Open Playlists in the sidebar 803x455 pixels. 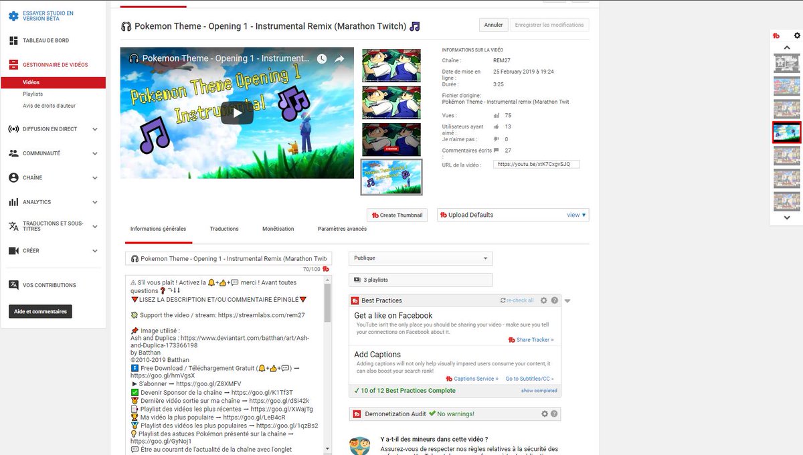[x=33, y=94]
